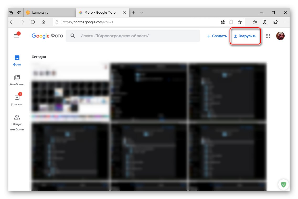Open the favorites hub

pyautogui.click(x=255, y=22)
